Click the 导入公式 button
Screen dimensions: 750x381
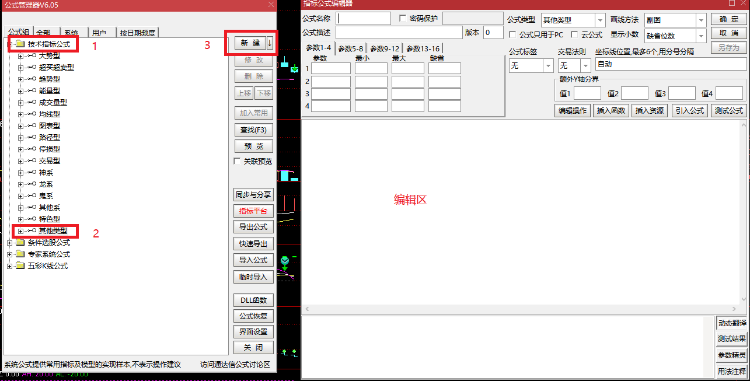pyautogui.click(x=253, y=260)
